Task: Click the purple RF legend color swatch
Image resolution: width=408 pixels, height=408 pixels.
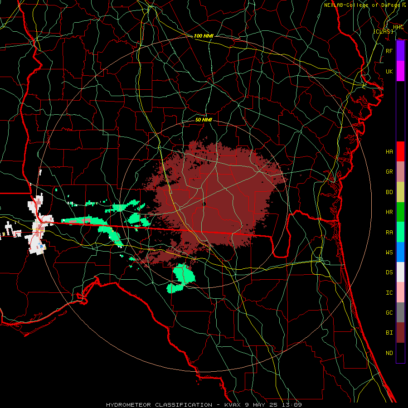Action: click(400, 50)
